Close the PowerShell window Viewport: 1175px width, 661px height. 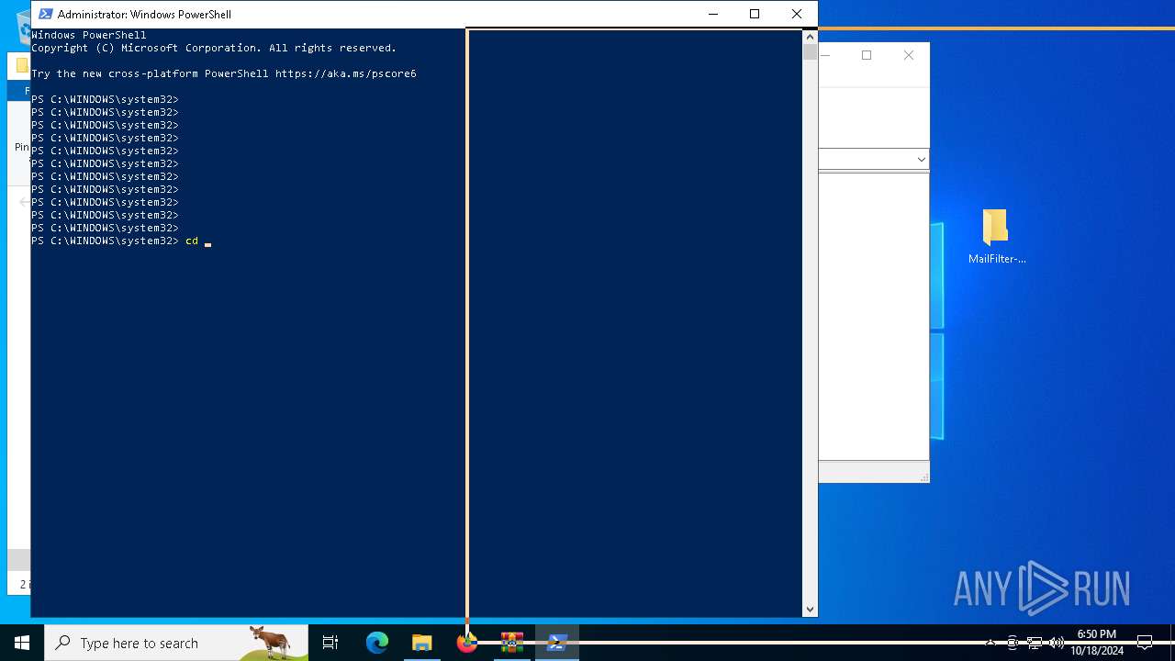coord(797,14)
